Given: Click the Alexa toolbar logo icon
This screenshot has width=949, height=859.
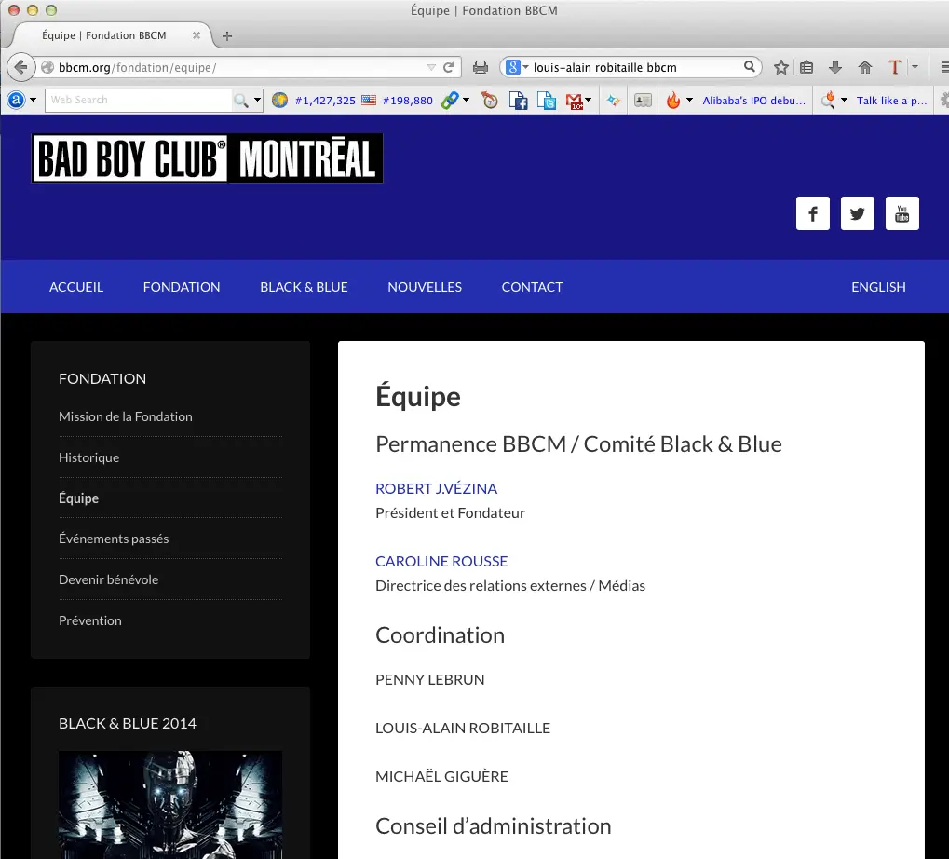Looking at the screenshot, I should click(x=16, y=100).
